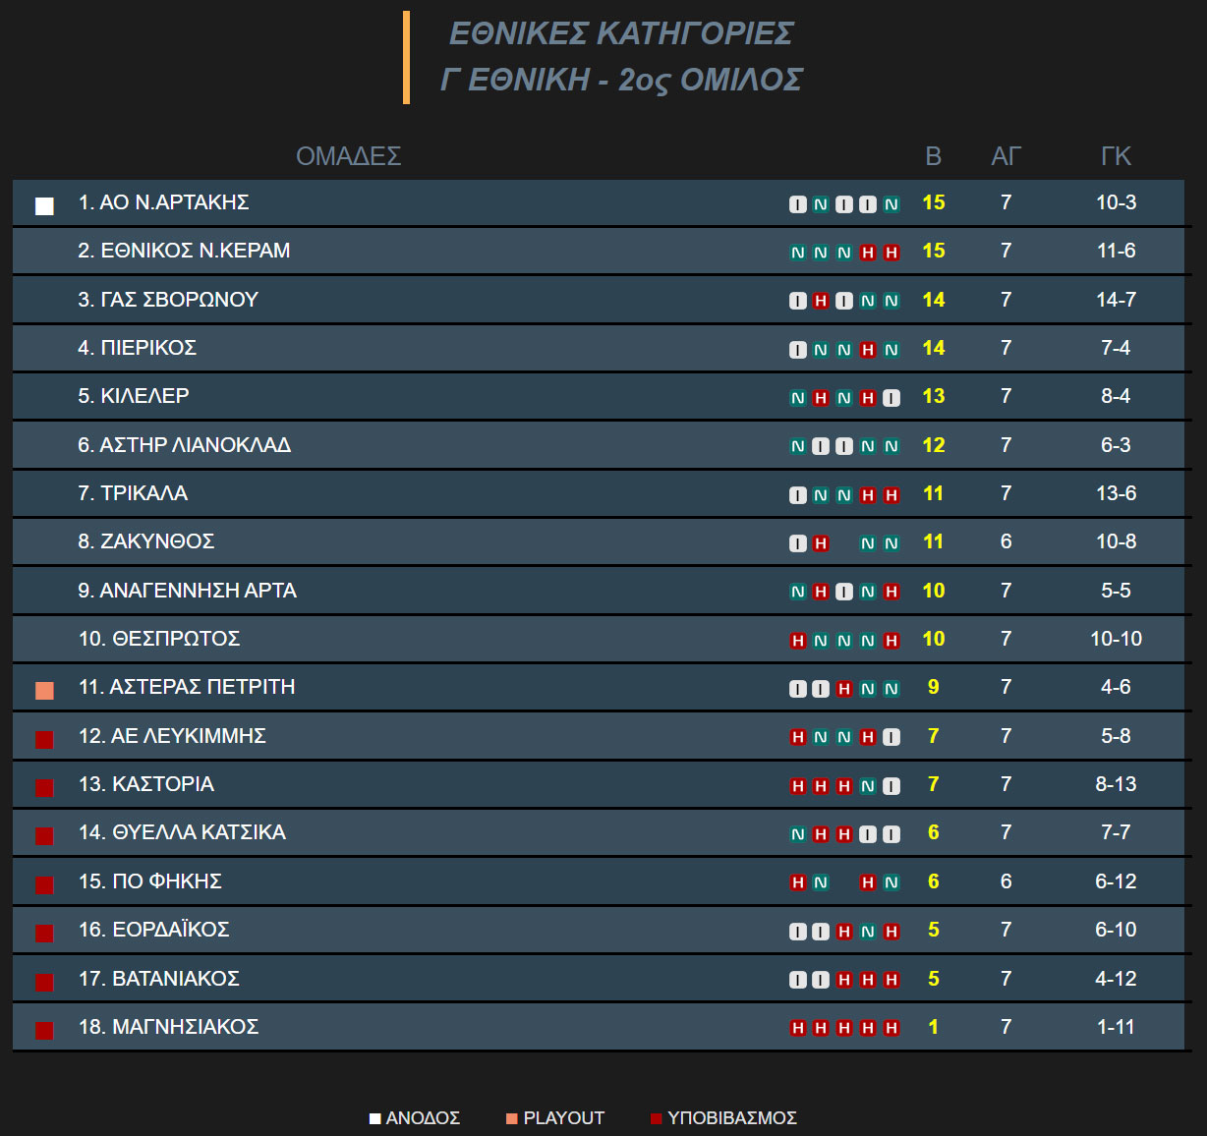Click the last form badge in ΕΘΝΙΚΟΣ Ν.ΚΕΡΑΜ row
Viewport: 1207px width, 1136px height.
(x=891, y=253)
